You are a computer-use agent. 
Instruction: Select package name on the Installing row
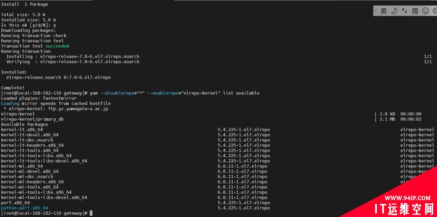[x=90, y=56]
